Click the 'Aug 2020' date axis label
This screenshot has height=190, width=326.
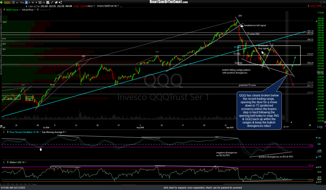140,127
